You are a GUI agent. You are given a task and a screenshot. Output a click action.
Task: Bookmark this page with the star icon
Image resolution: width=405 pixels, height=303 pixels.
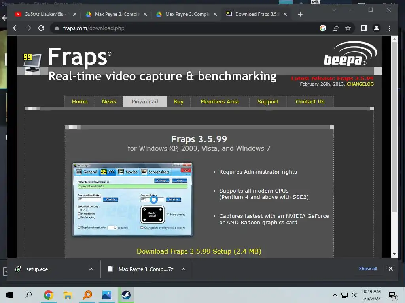pyautogui.click(x=348, y=28)
